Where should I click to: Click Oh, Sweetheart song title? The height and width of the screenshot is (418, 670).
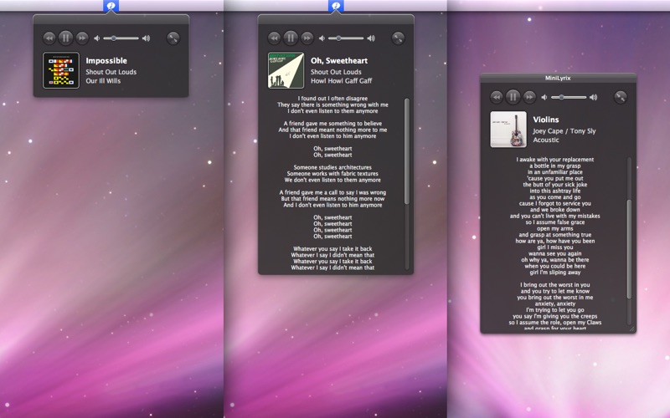click(339, 60)
